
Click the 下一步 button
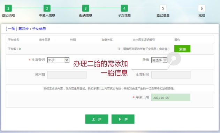[x=123, y=119]
